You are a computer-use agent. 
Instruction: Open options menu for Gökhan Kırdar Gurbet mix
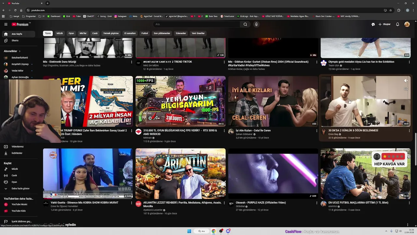point(317,62)
